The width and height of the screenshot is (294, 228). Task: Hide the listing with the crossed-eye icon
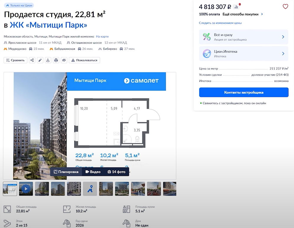pos(64,60)
